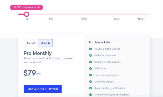
Task: Click checkmark icon beside Unlimited domains
Action: coord(90,55)
